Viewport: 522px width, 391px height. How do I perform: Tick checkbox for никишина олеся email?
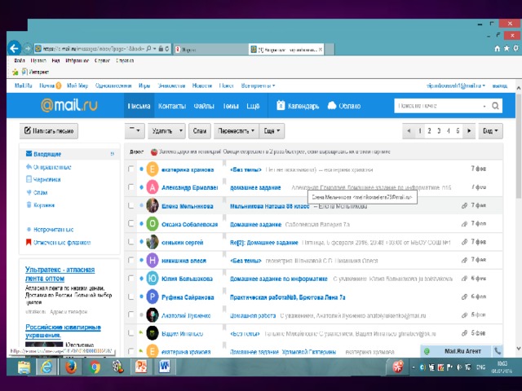pos(130,260)
